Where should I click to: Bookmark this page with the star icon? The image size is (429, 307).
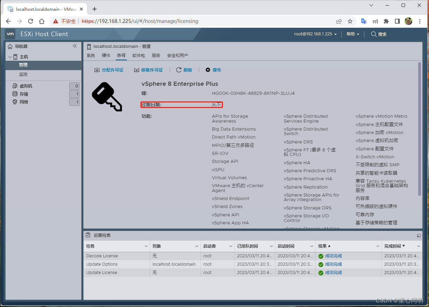[x=350, y=21]
